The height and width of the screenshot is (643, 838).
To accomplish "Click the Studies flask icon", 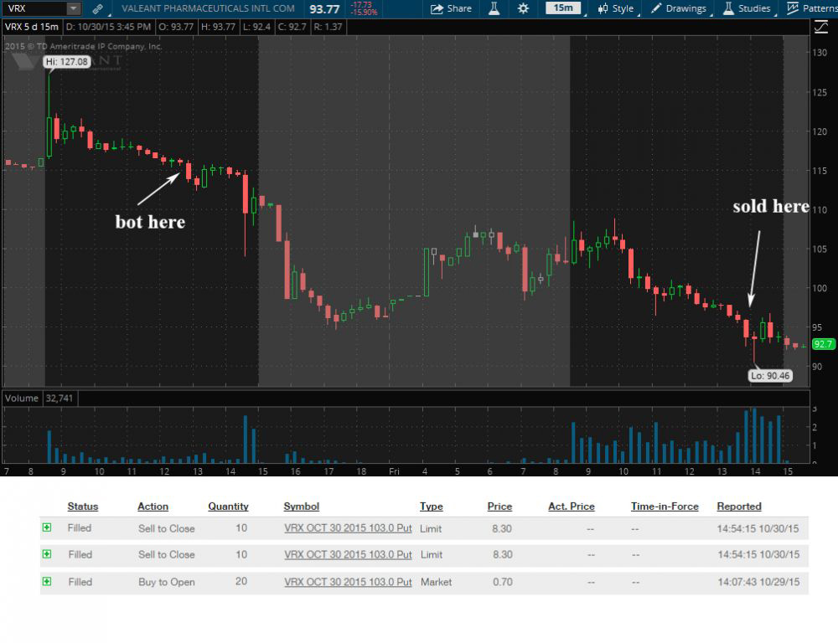I will [729, 8].
